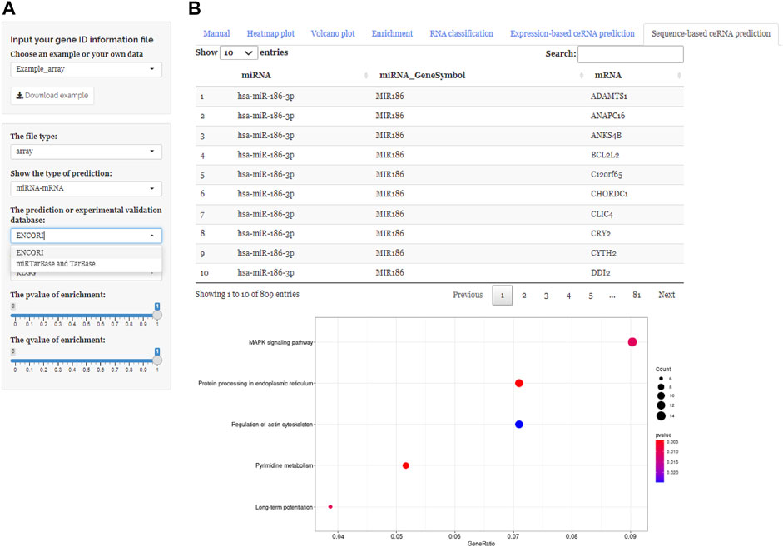Click the qvalue of enrichment slider handle
Viewport: 783px width, 547px height.
point(156,361)
